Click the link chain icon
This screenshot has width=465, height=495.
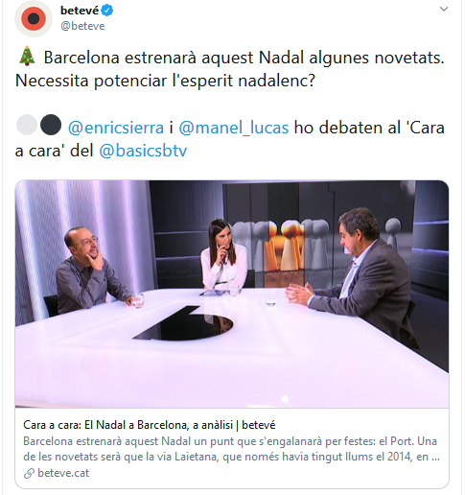(29, 473)
